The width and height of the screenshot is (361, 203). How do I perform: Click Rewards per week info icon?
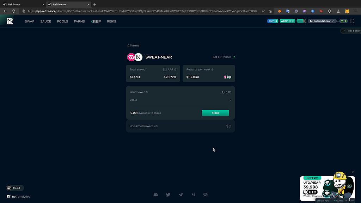point(212,69)
